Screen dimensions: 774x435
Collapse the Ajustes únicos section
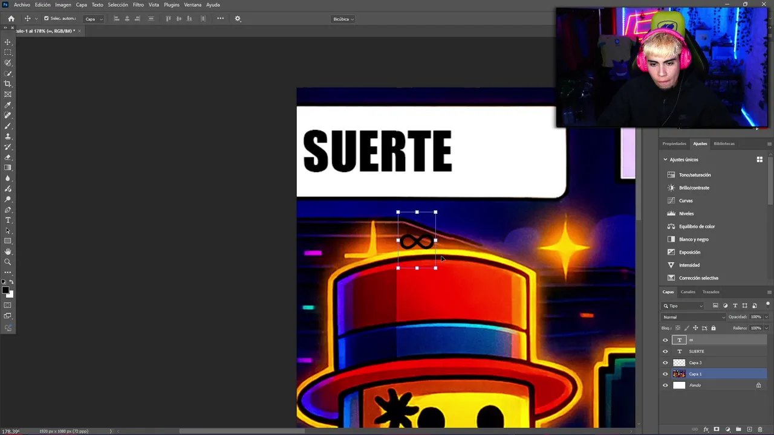pyautogui.click(x=666, y=159)
